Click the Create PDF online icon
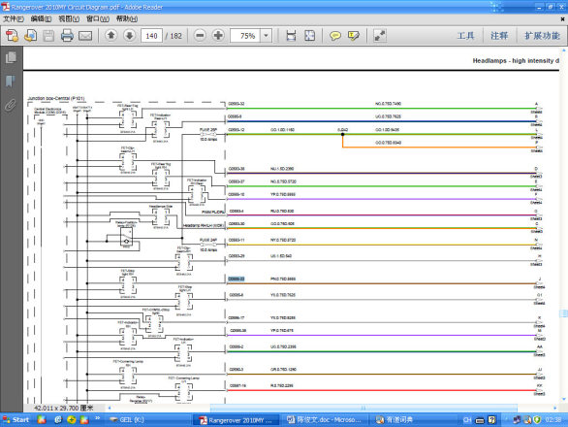Screen dimensions: 568x427 pos(12,36)
